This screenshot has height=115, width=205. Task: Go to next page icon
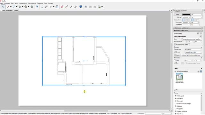tap(95, 7)
